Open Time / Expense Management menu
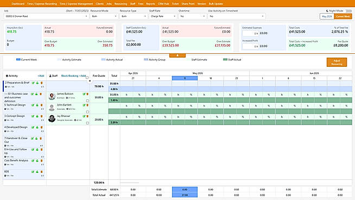This screenshot has height=200, width=355. [77, 4]
